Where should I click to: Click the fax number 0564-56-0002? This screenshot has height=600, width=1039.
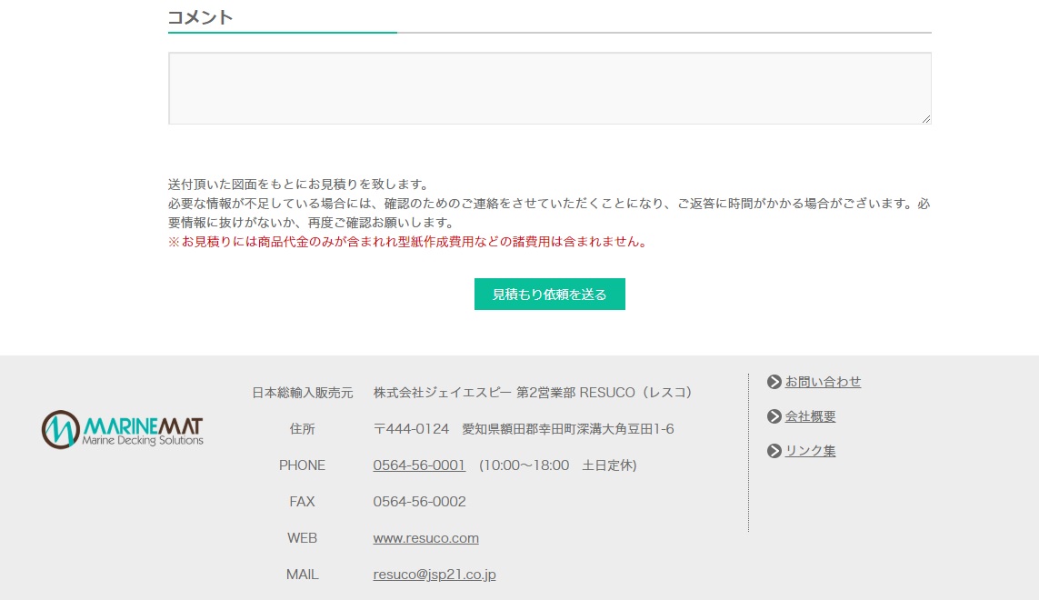point(419,502)
